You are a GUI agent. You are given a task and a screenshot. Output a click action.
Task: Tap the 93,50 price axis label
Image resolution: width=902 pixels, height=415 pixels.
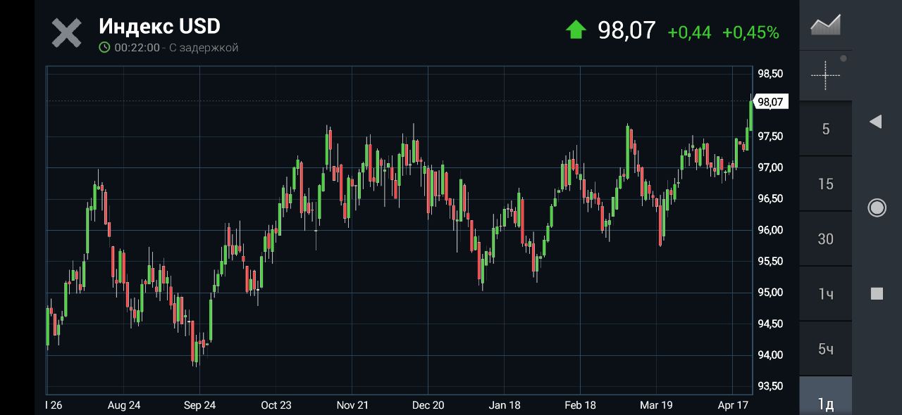tap(770, 386)
